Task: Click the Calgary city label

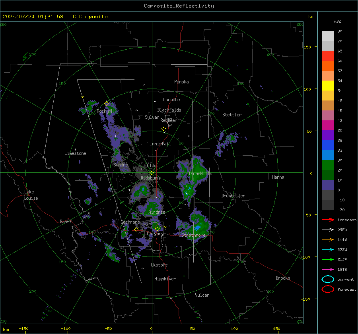Action: click(155, 234)
